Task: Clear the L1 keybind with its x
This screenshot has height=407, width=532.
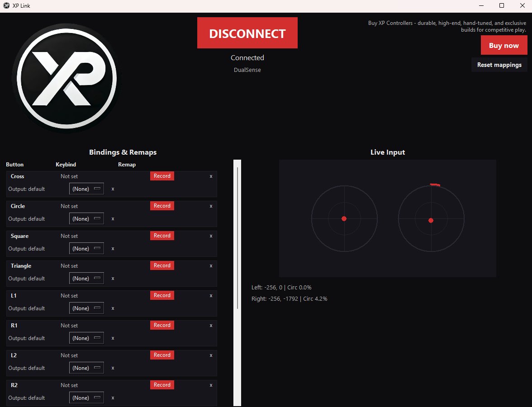Action: tap(211, 295)
